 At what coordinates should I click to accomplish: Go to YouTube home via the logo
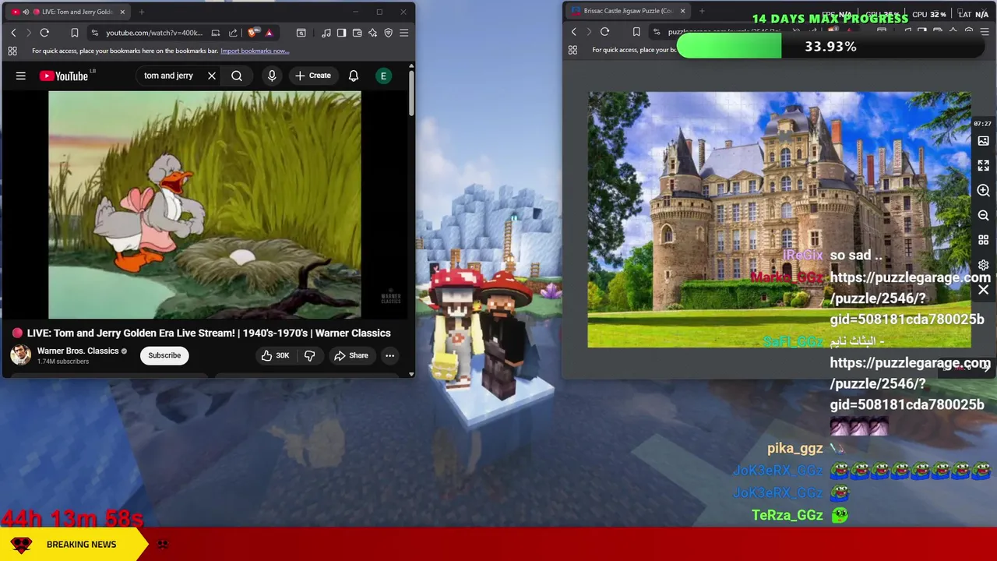[64, 76]
